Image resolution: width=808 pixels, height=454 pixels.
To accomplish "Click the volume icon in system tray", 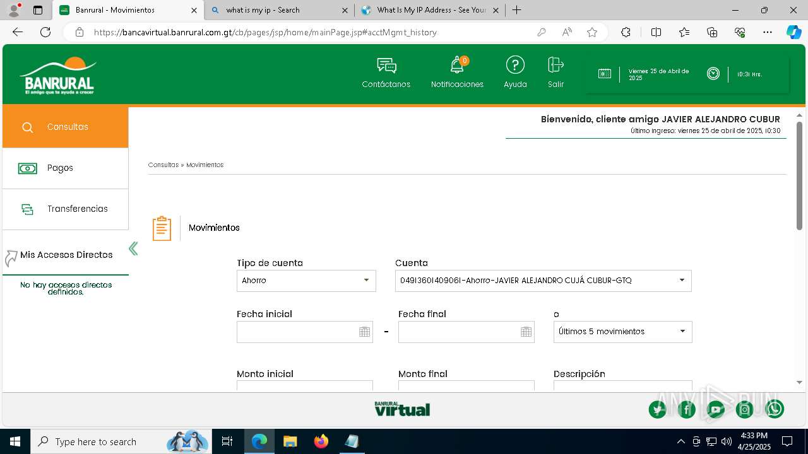I will [727, 441].
